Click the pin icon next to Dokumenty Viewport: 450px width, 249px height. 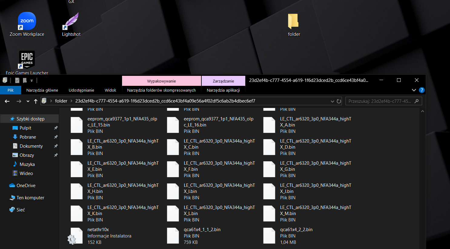[x=56, y=146]
